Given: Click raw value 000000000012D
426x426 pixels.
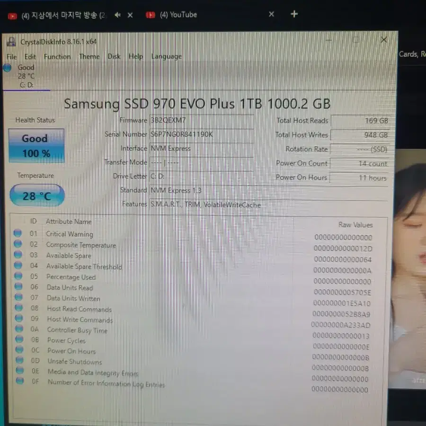Looking at the screenshot, I should [343, 248].
